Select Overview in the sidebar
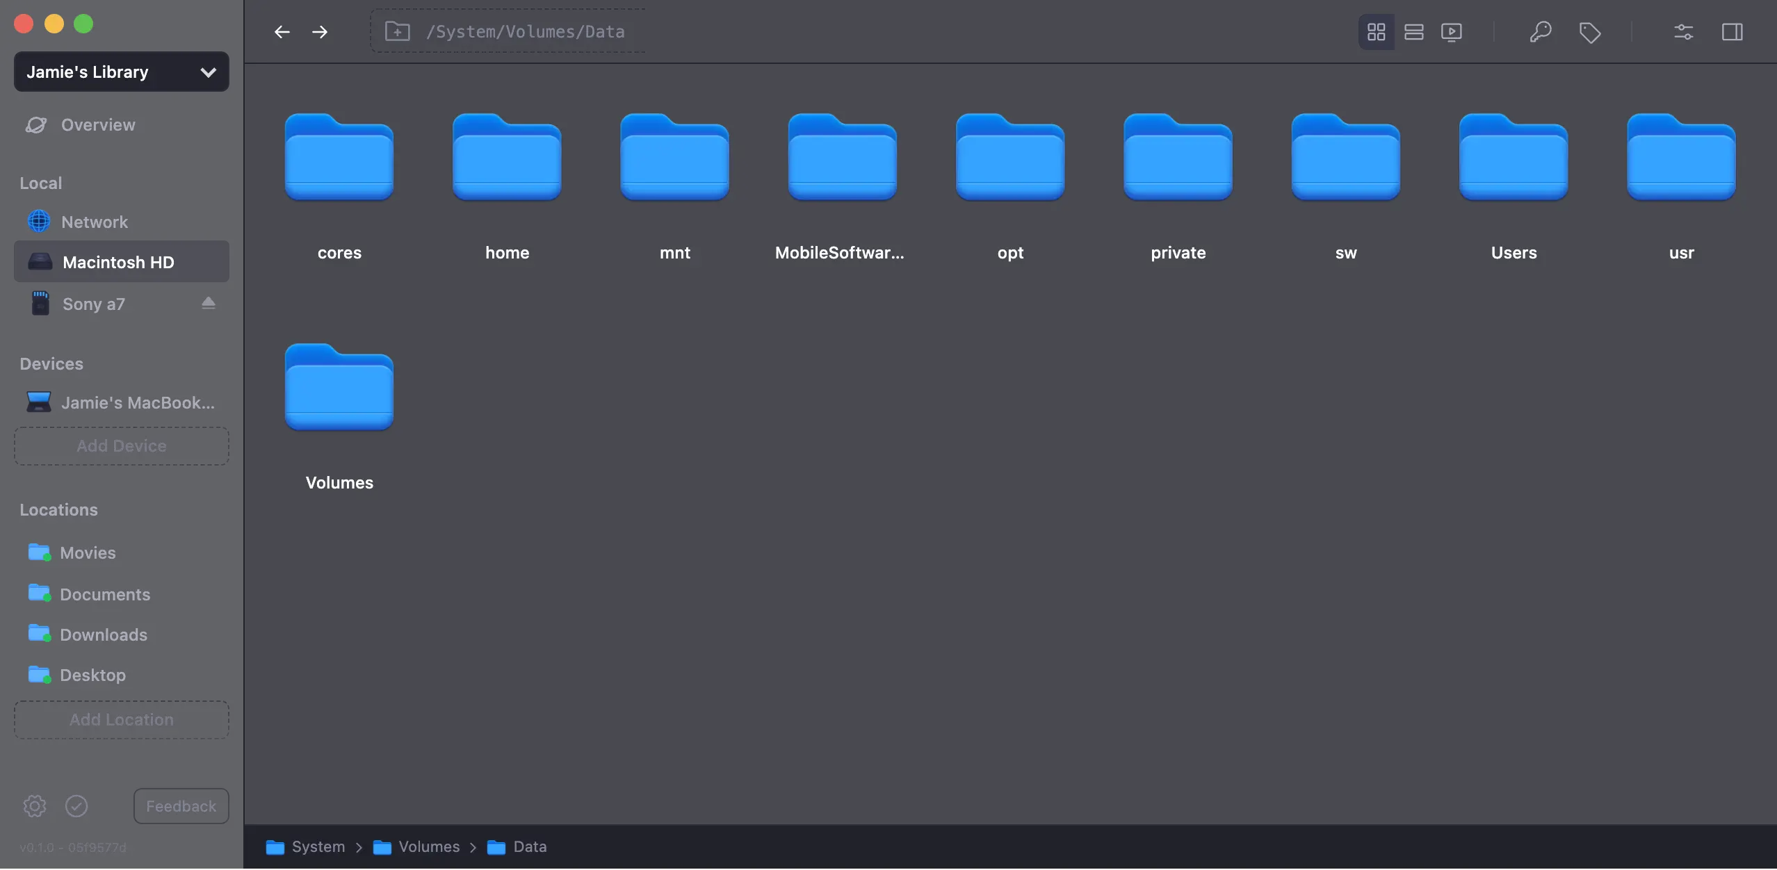Screen dimensions: 1777x870 point(98,125)
